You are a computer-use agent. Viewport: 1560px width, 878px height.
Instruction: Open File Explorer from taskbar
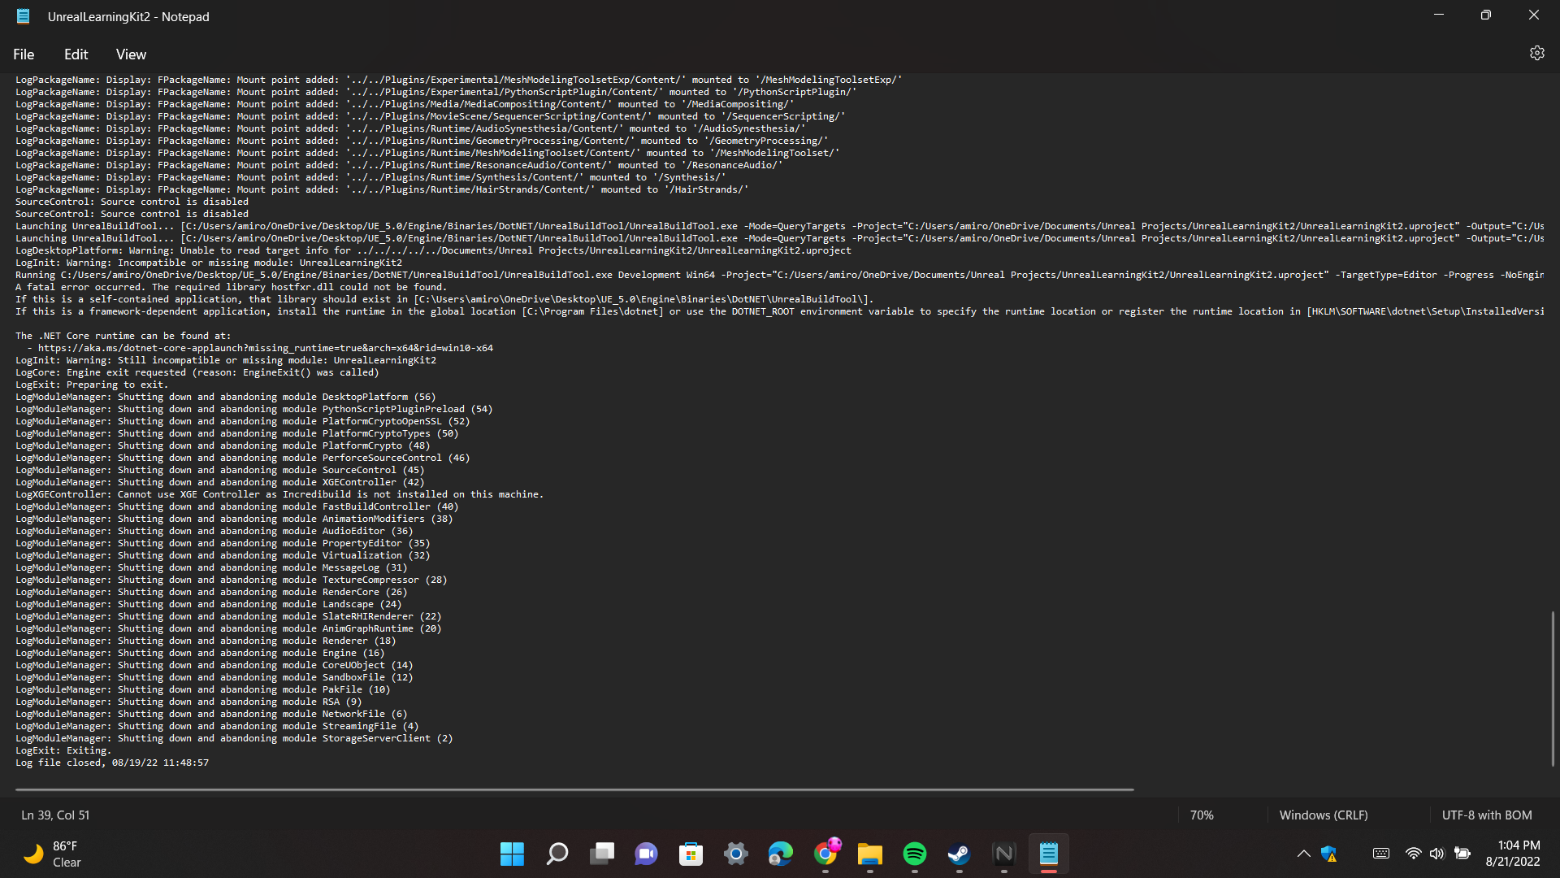870,854
